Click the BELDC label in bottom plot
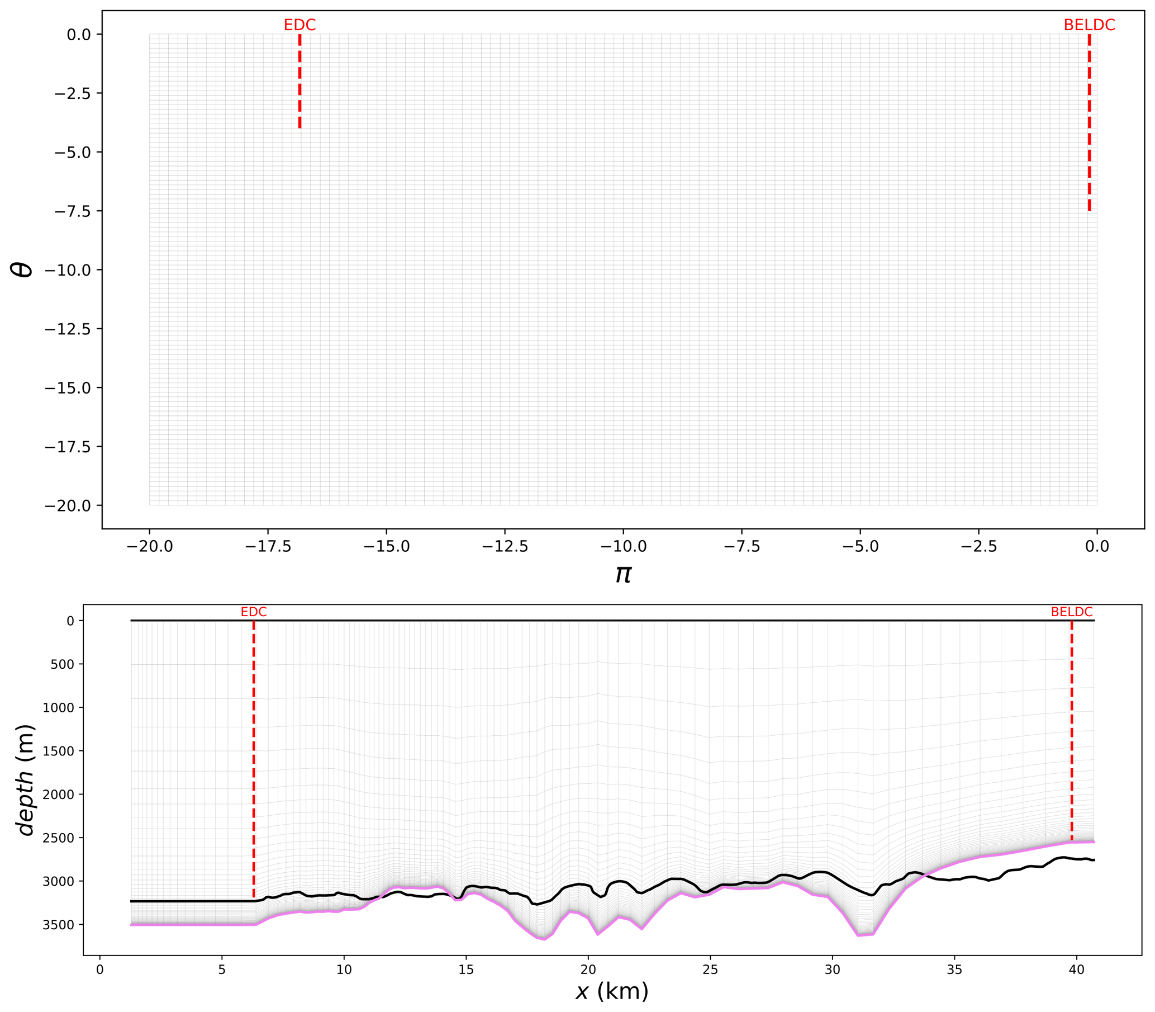This screenshot has height=1012, width=1155. click(x=1071, y=612)
